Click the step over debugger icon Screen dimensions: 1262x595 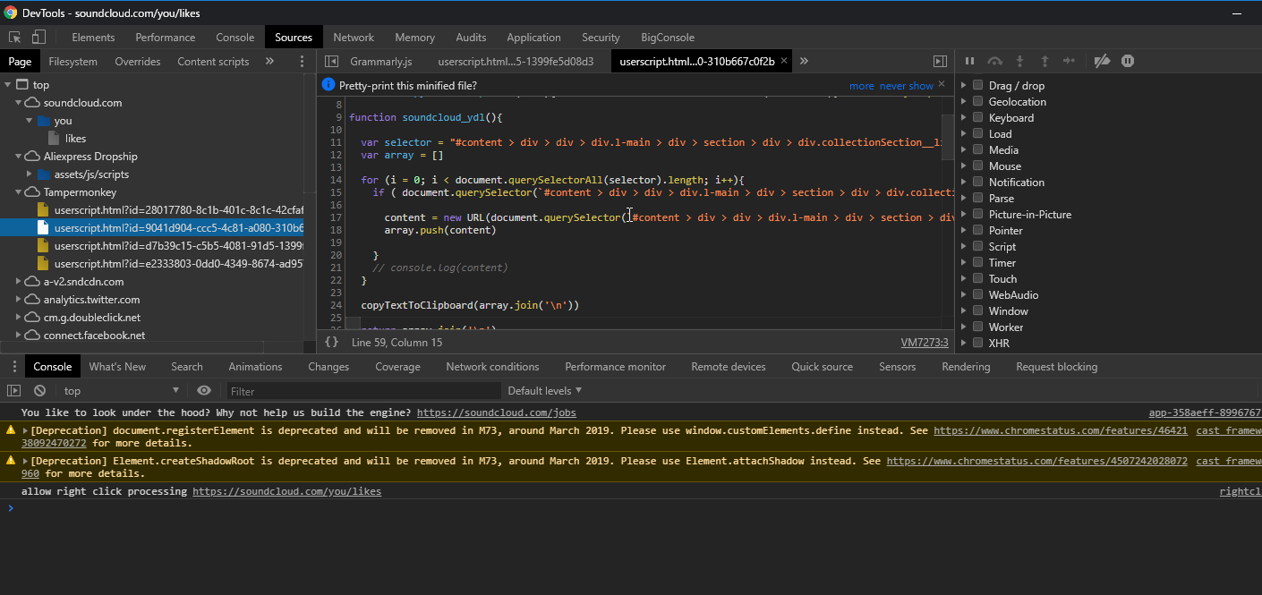click(x=994, y=61)
